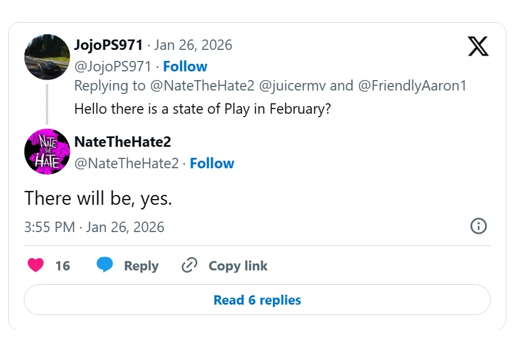The image size is (515, 340).
Task: Open the tweet info icon
Action: (x=478, y=226)
